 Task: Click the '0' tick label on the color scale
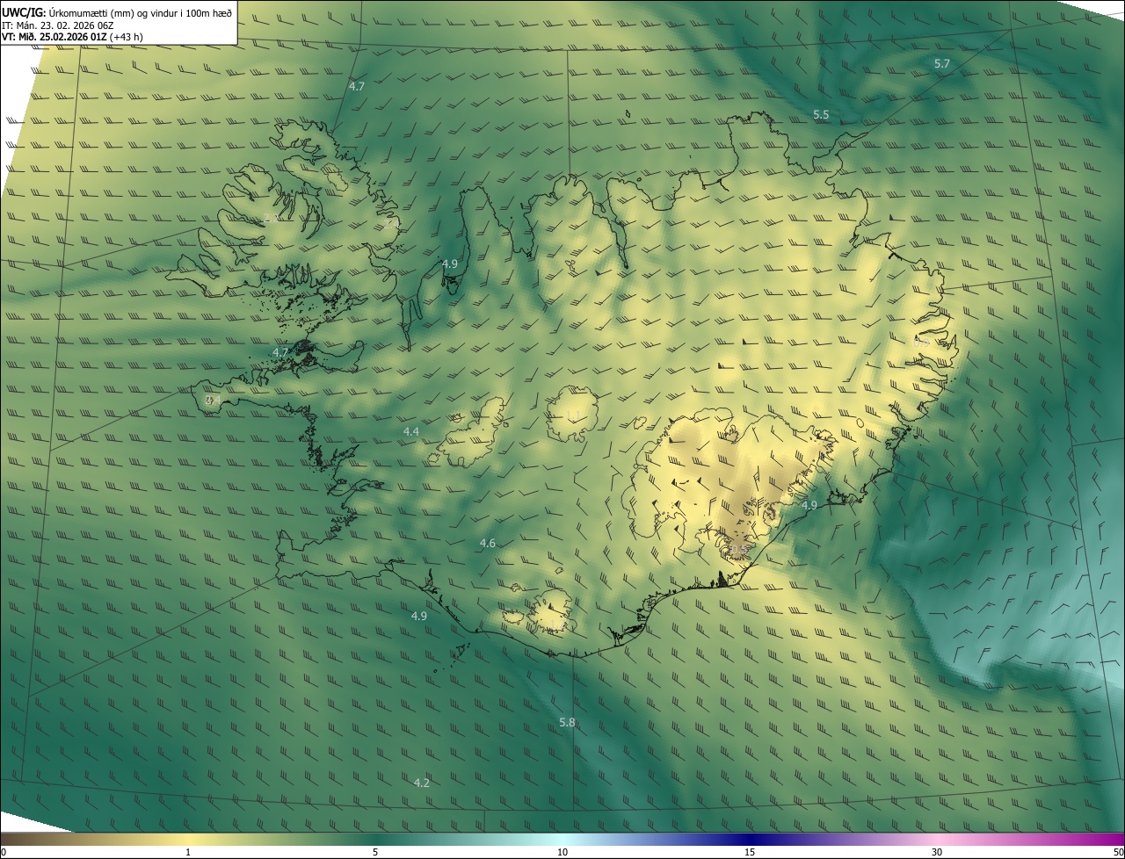coord(4,853)
